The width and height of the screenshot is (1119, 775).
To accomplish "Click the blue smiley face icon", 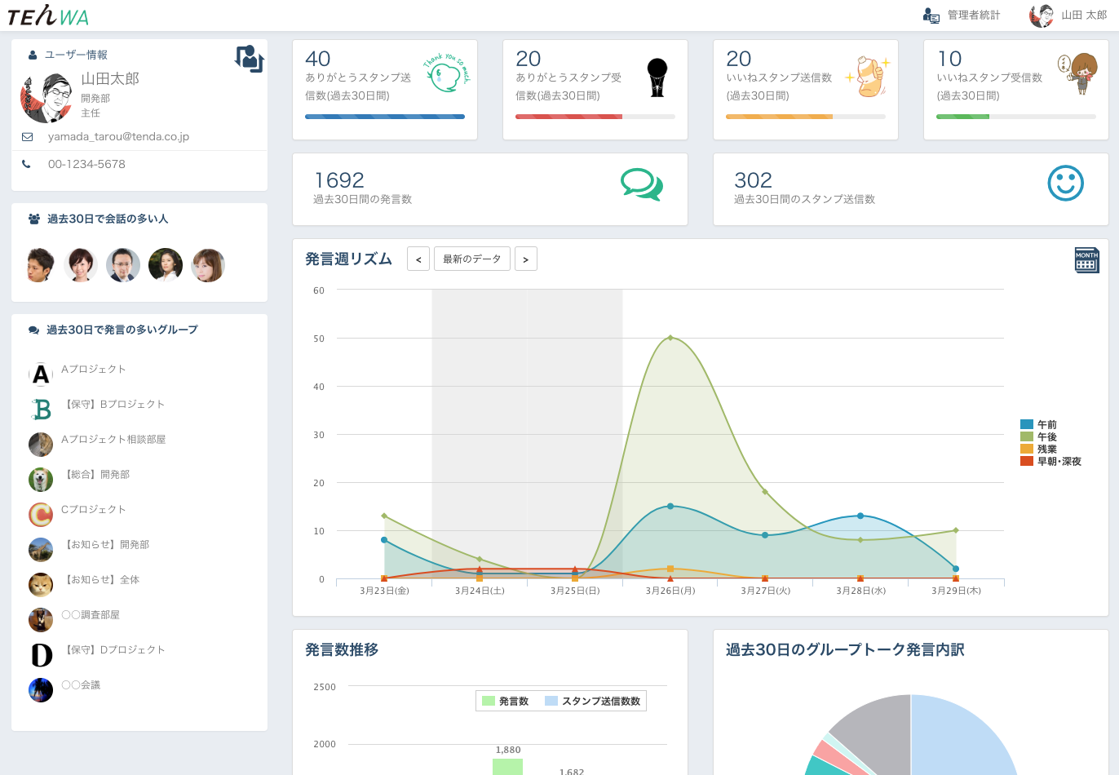I will tap(1065, 184).
